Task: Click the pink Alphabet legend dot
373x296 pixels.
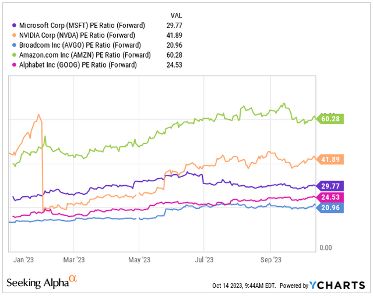Action: coord(14,65)
